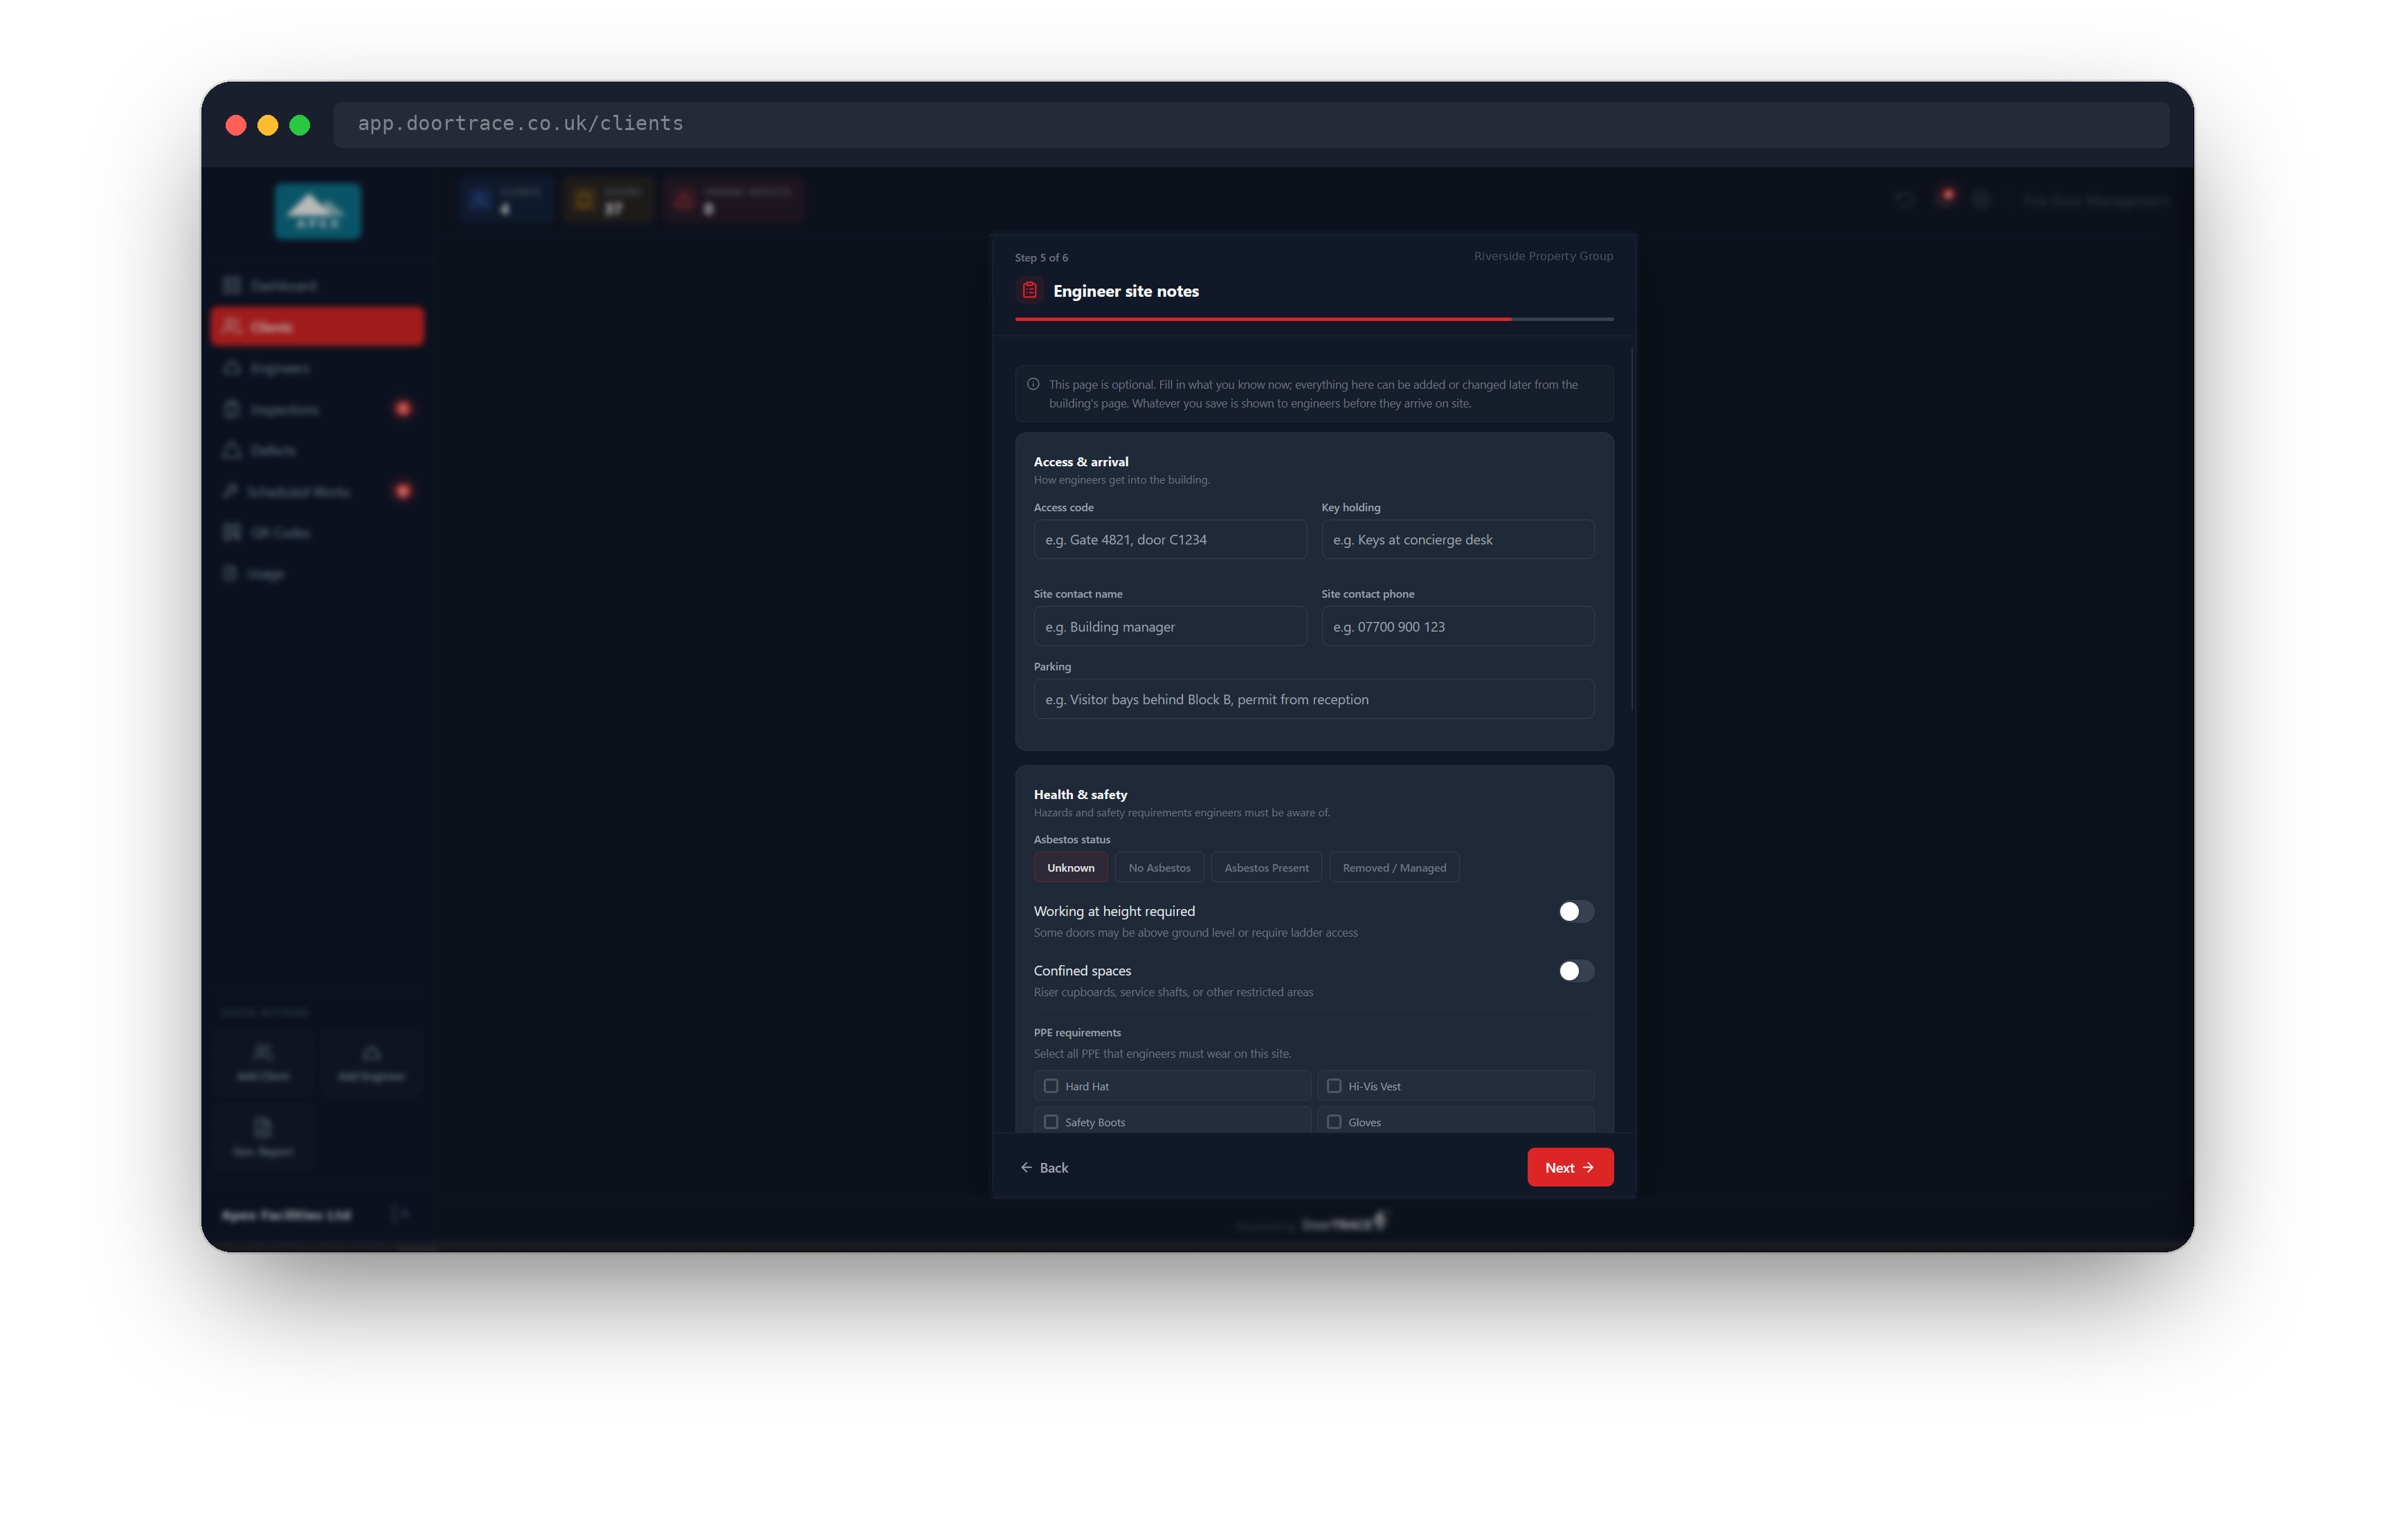Click the info icon in the optional notice
Image resolution: width=2395 pixels, height=1540 pixels.
point(1033,384)
